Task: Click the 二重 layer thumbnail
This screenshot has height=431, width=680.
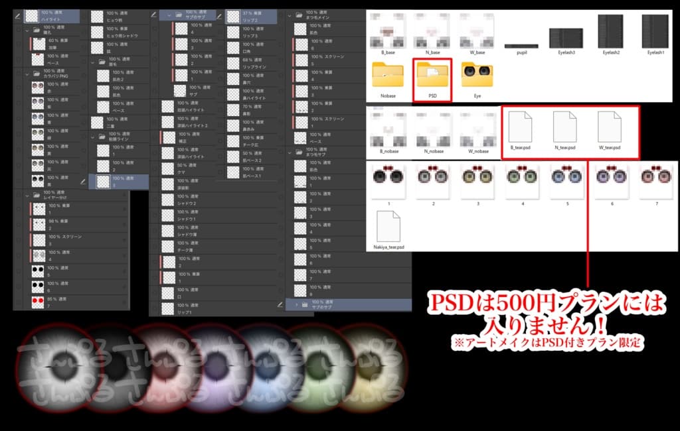Action: [97, 123]
